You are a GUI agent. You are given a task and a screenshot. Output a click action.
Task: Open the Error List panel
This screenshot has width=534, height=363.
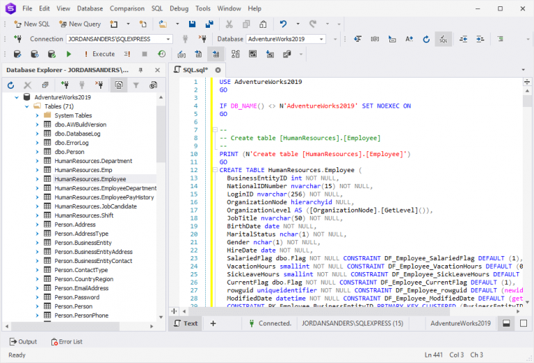click(x=67, y=341)
